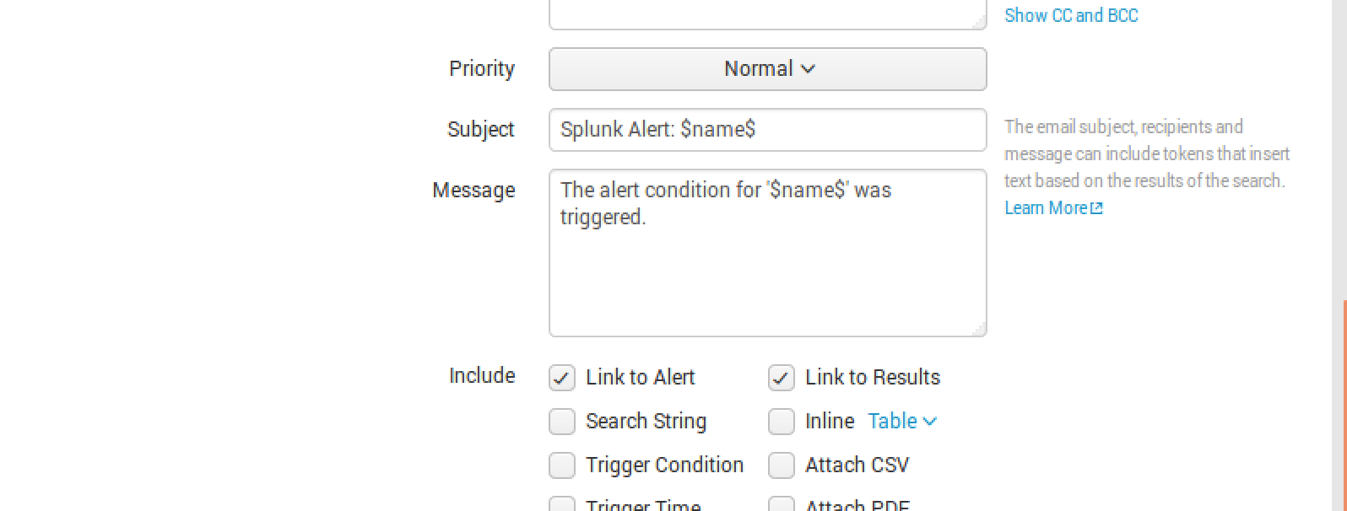The image size is (1347, 511).
Task: Uncheck the Link to Results checkbox
Action: [782, 378]
